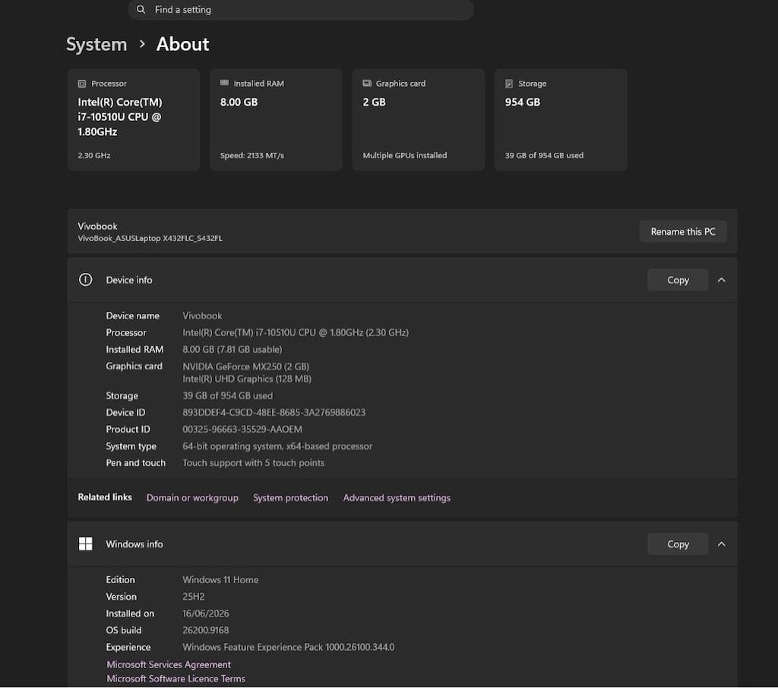Click the Graphics card icon
778x688 pixels.
pyautogui.click(x=367, y=84)
